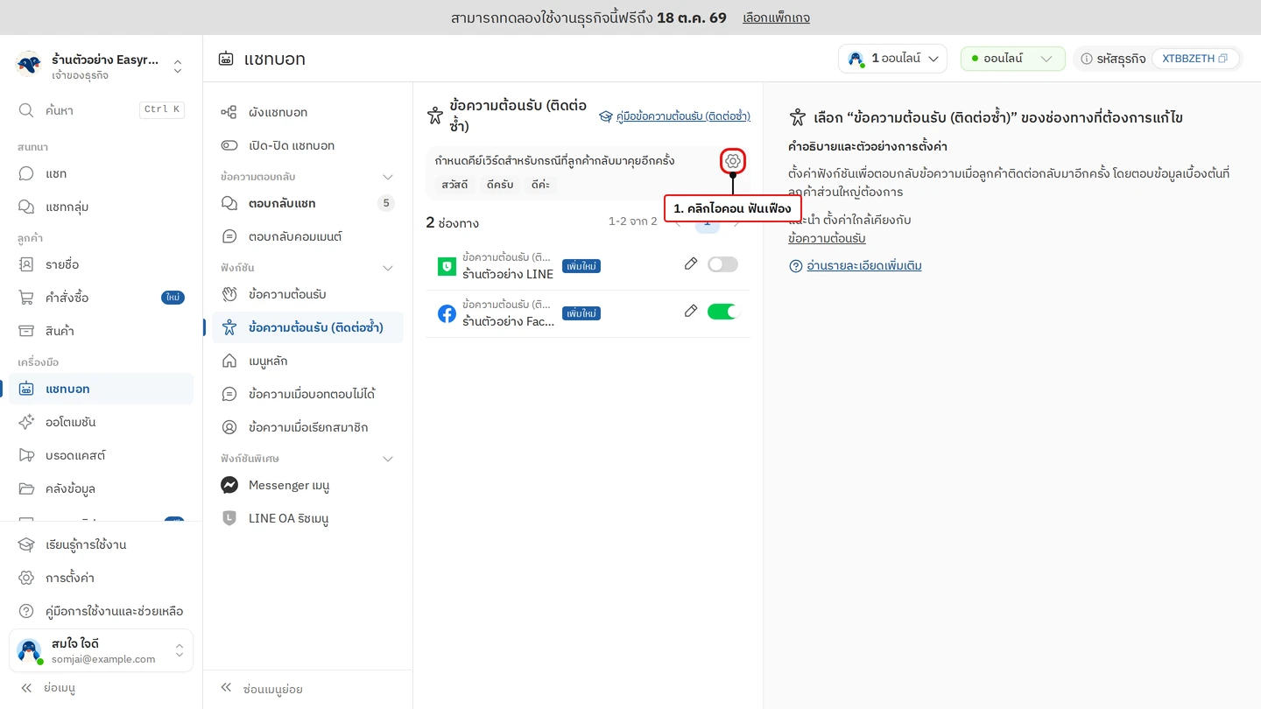Click the pencil edit icon for LINE channel
The image size is (1261, 709).
click(x=691, y=263)
